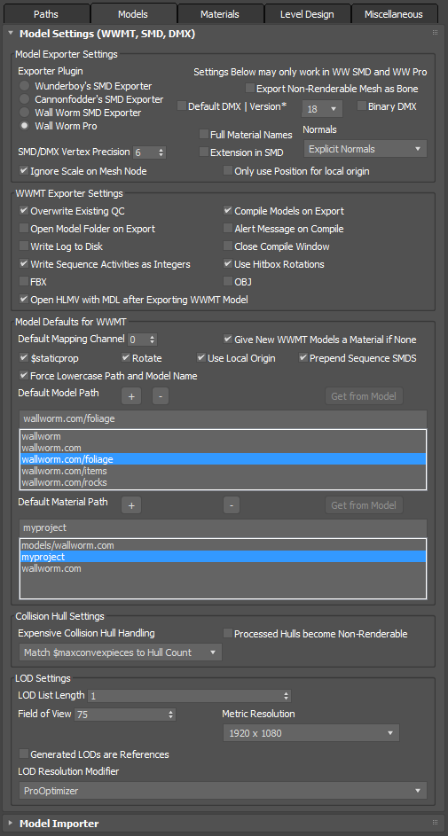
Task: Toggle Extension in SMD checkbox
Action: [x=204, y=152]
